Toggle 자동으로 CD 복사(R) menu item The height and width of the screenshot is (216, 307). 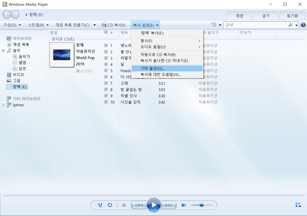(x=167, y=55)
